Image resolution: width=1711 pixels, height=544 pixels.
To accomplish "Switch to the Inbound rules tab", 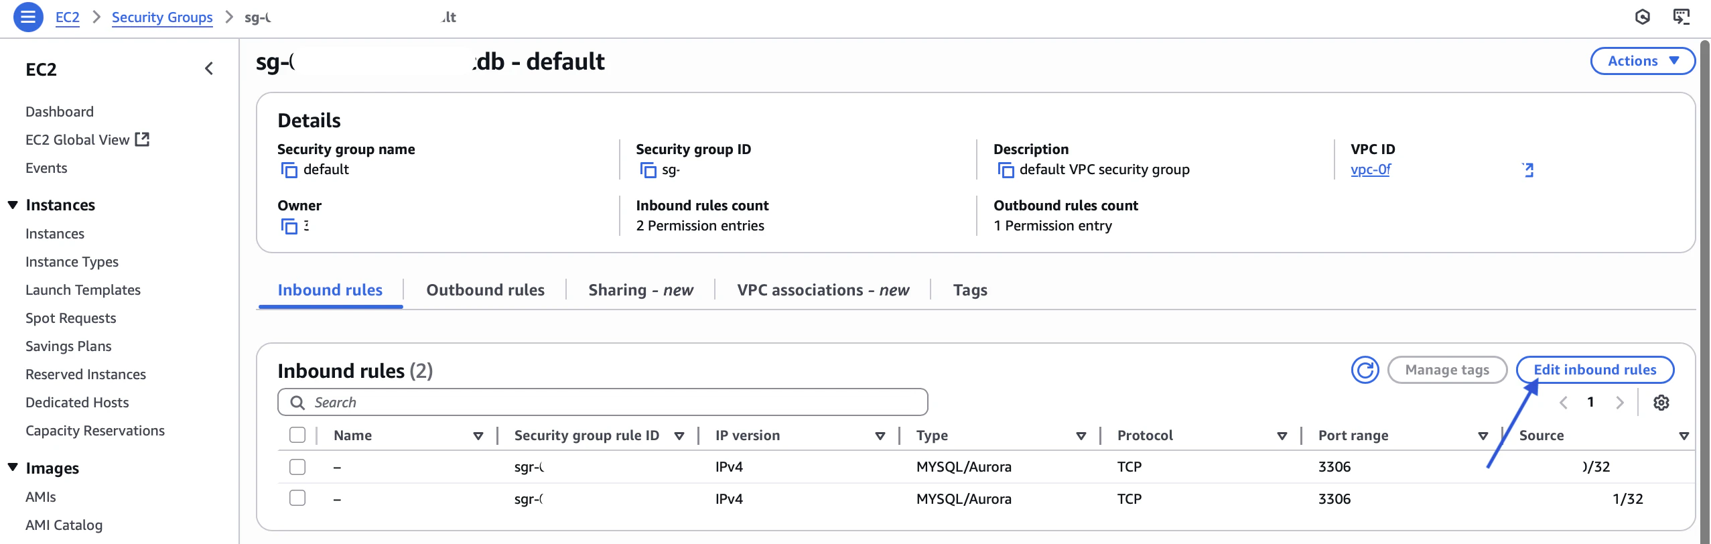I will tap(330, 290).
